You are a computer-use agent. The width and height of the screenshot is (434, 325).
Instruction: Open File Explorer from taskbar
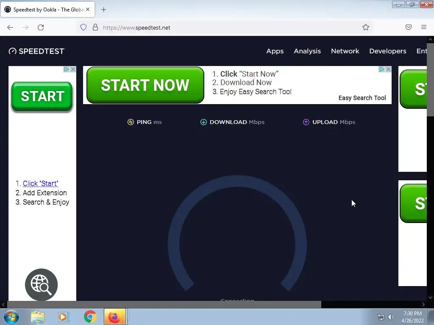tap(38, 317)
